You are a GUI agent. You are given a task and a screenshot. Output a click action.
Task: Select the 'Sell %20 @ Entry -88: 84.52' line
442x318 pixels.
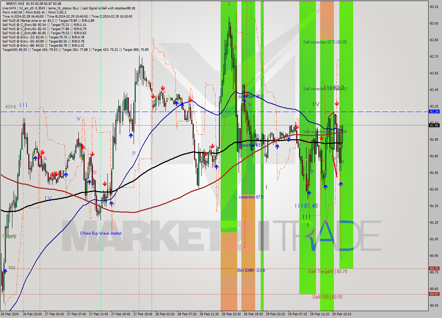point(43,45)
